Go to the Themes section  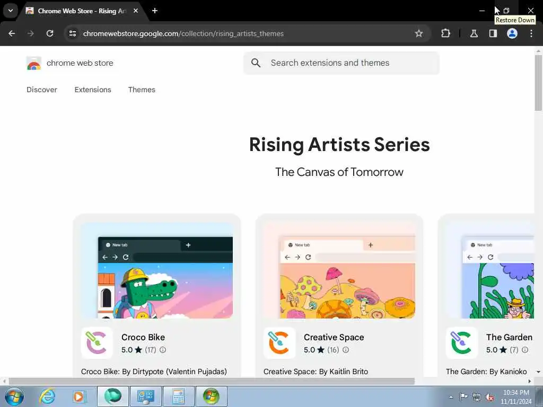tap(142, 90)
